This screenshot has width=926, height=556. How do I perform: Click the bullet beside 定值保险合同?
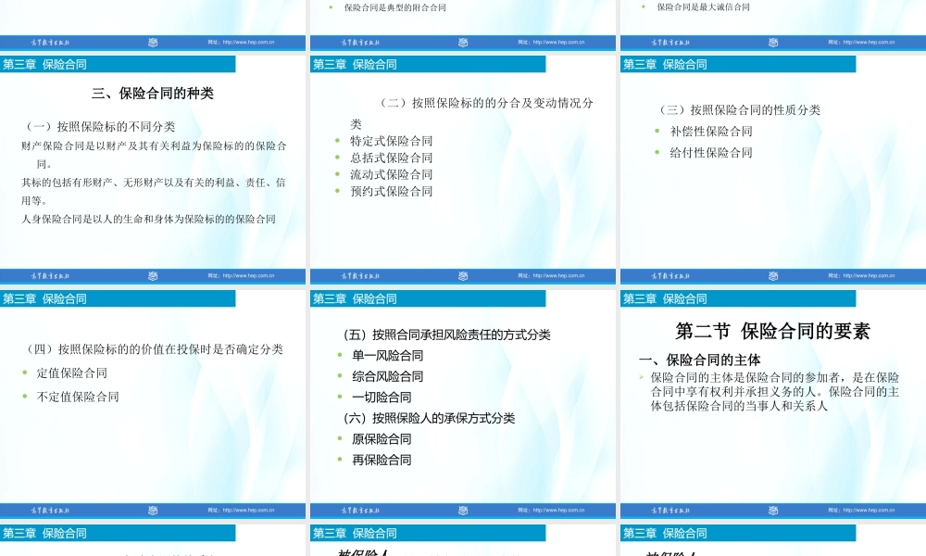tap(25, 373)
